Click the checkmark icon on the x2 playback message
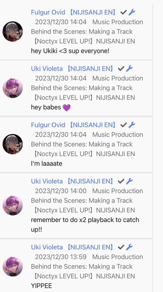This screenshot has height=292, width=163. [x=121, y=181]
